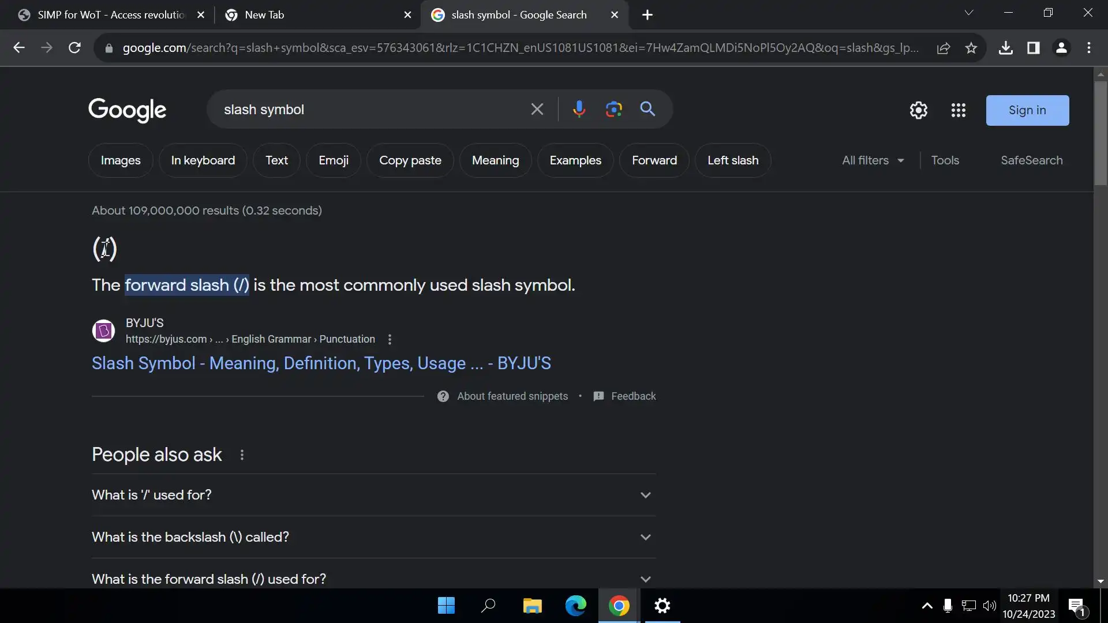Select the Images filter chip
The height and width of the screenshot is (623, 1108).
(x=121, y=160)
